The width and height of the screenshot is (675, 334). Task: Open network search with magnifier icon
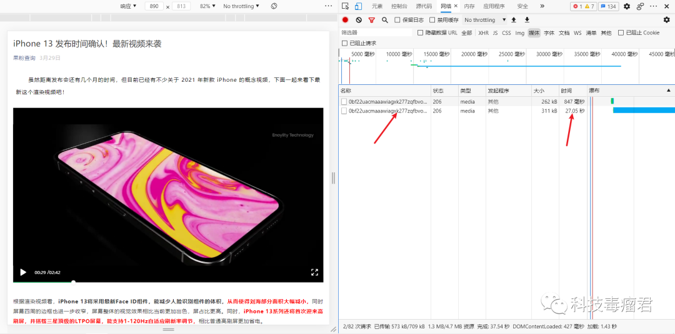385,20
